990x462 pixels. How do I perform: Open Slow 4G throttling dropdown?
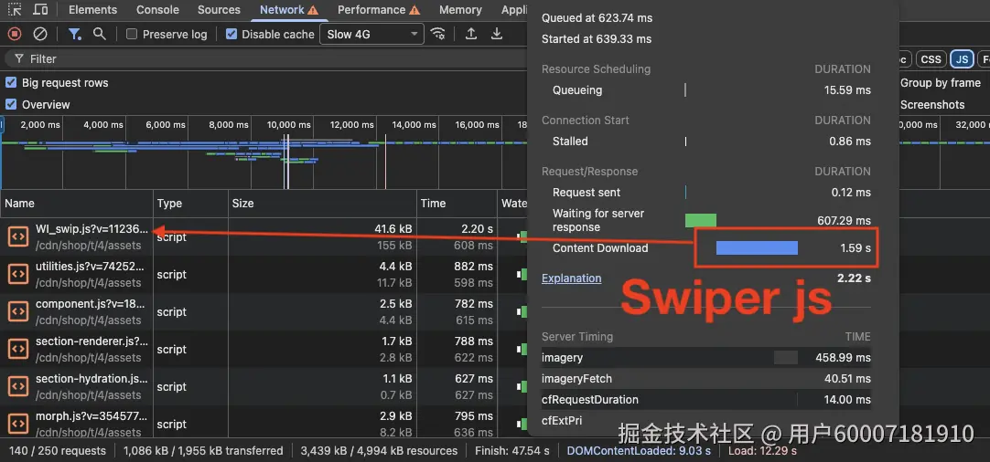[x=371, y=34]
